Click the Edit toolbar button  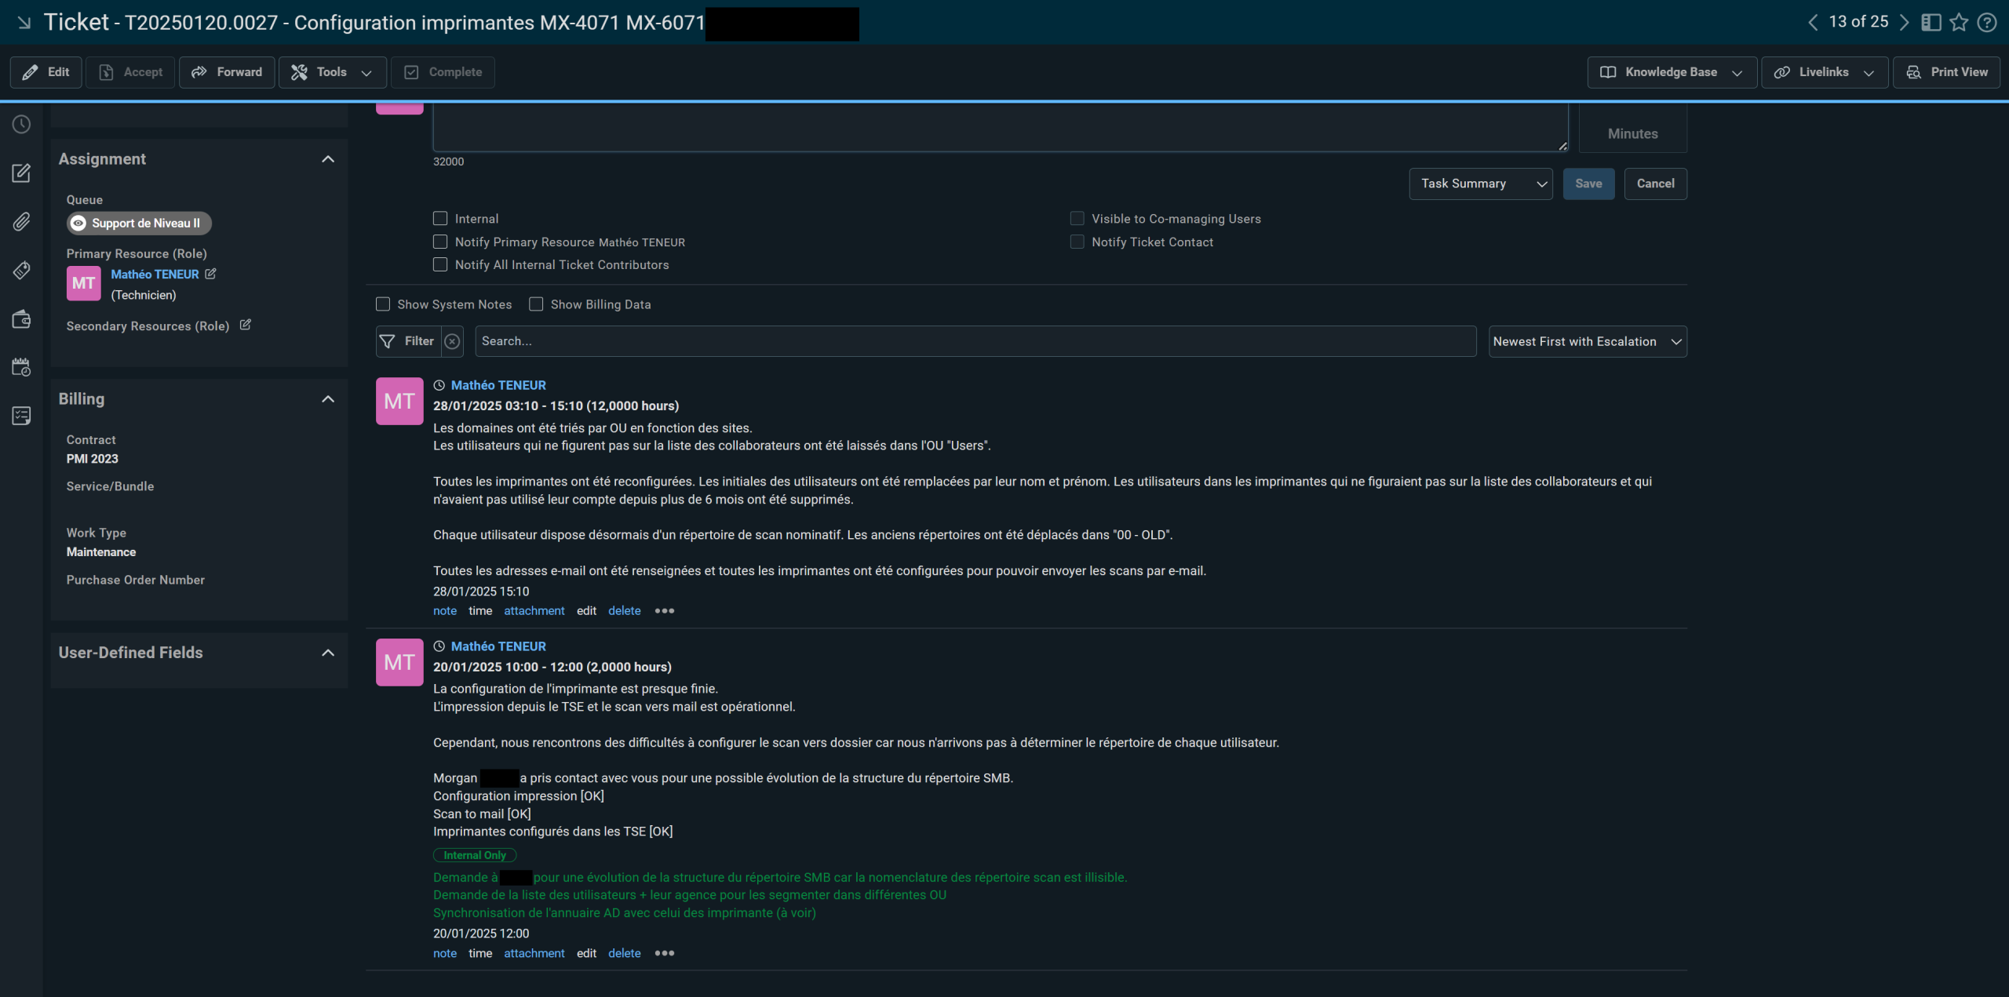(x=46, y=72)
